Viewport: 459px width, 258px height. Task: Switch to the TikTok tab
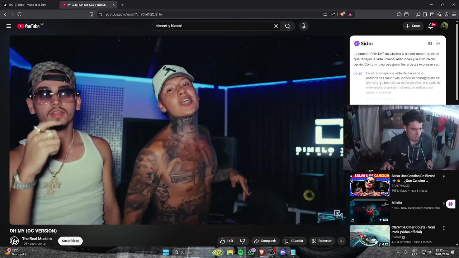pyautogui.click(x=29, y=5)
